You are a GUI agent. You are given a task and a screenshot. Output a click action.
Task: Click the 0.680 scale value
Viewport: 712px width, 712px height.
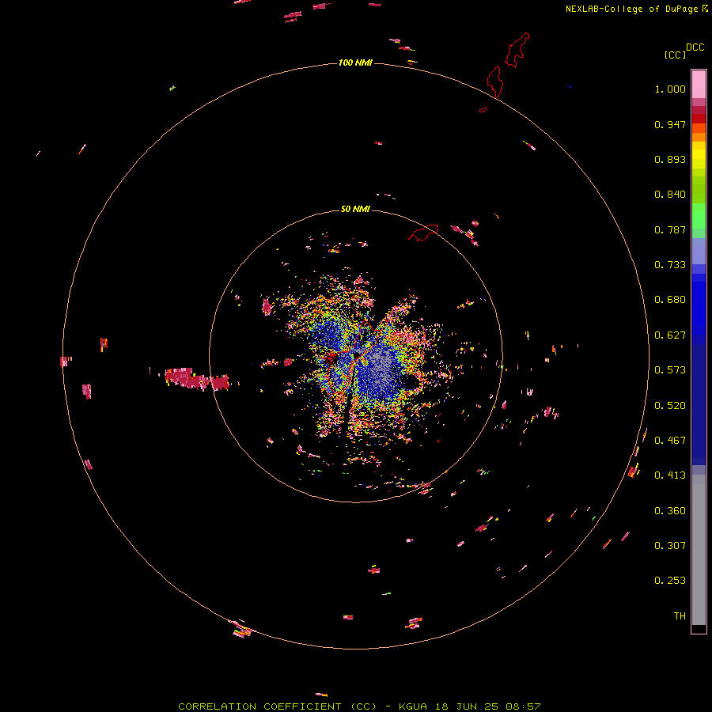[x=670, y=300]
